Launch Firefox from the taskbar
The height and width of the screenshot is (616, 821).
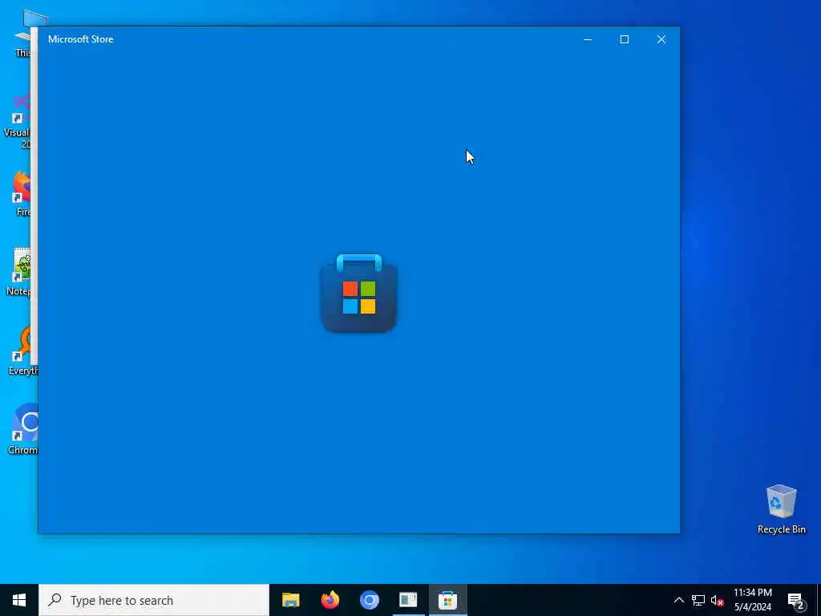[x=330, y=600]
